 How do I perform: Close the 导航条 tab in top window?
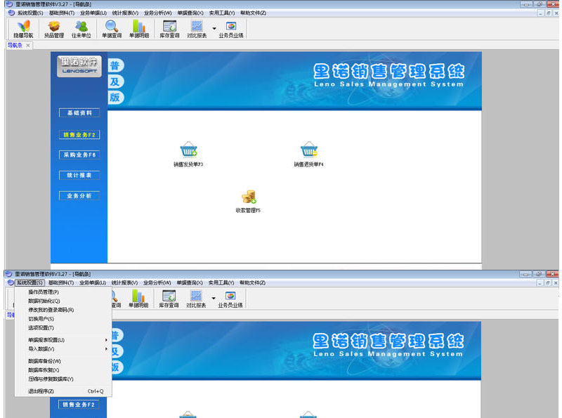pos(27,45)
